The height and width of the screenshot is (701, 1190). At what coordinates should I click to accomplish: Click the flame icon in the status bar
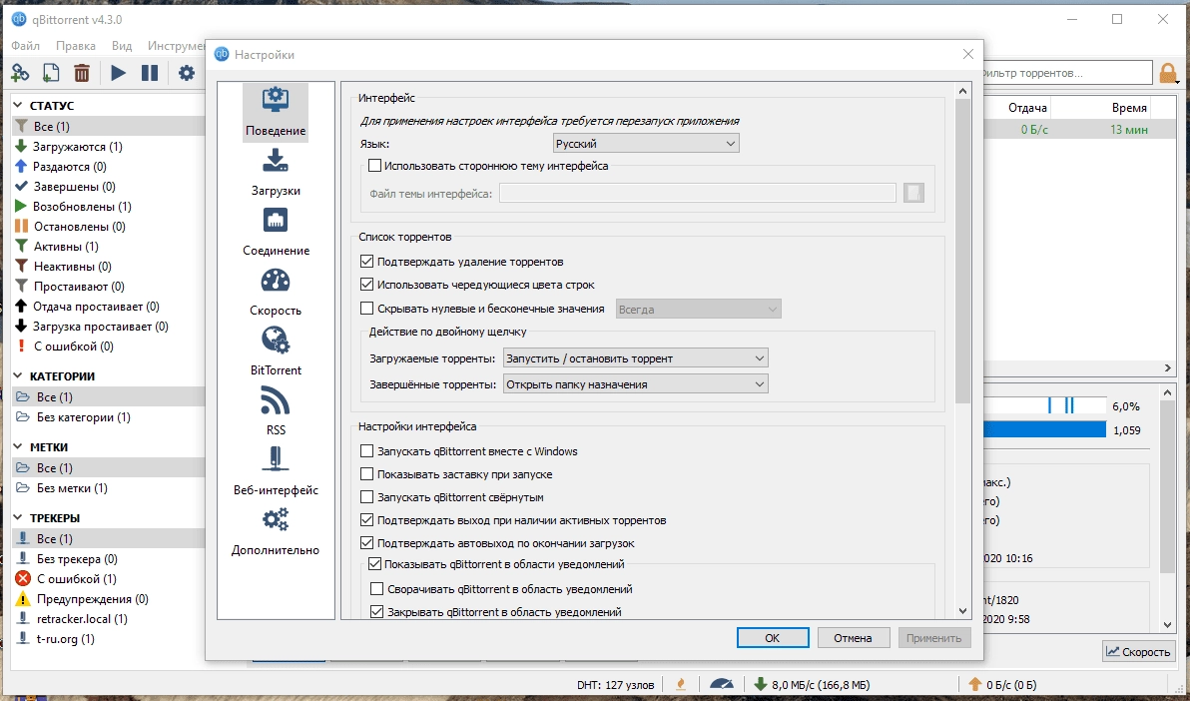(682, 684)
